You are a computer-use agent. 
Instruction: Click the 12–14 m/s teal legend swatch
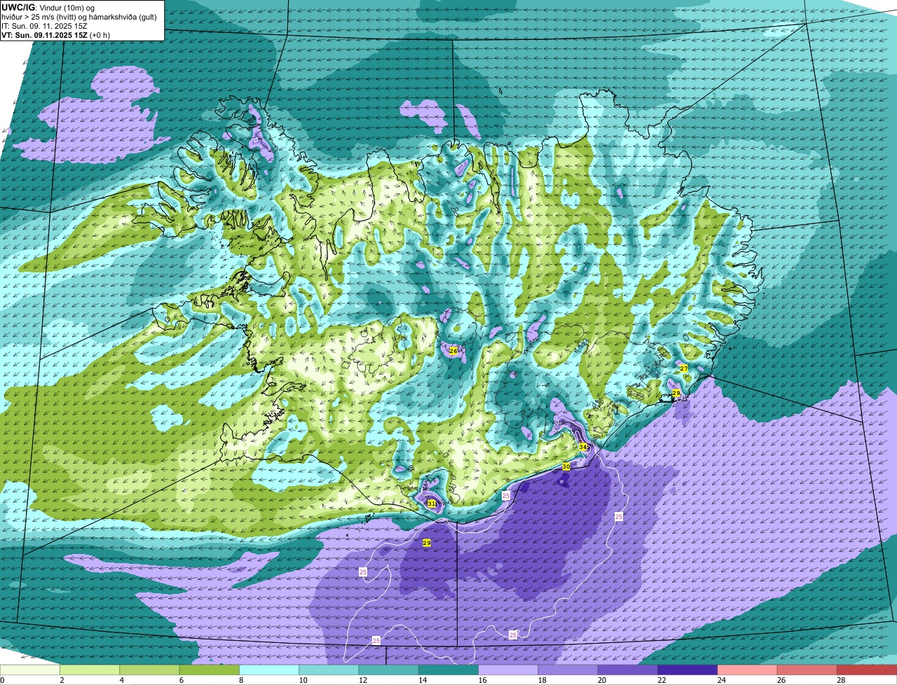[389, 670]
